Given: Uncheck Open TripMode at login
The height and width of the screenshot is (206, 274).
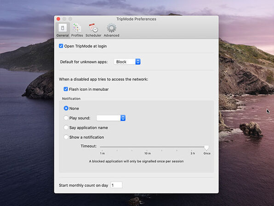Looking at the screenshot, I should [61, 46].
